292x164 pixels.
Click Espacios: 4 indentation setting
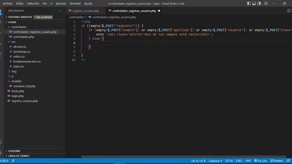[215, 161]
